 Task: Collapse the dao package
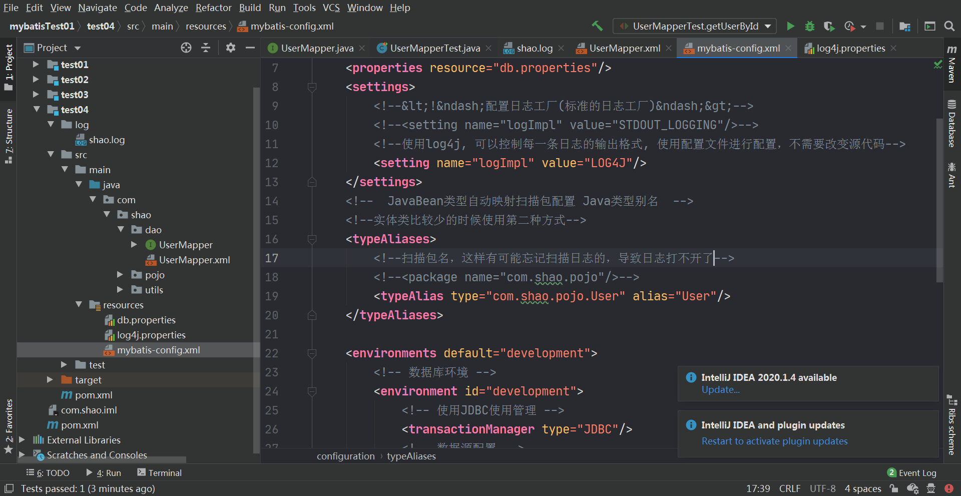tap(120, 230)
